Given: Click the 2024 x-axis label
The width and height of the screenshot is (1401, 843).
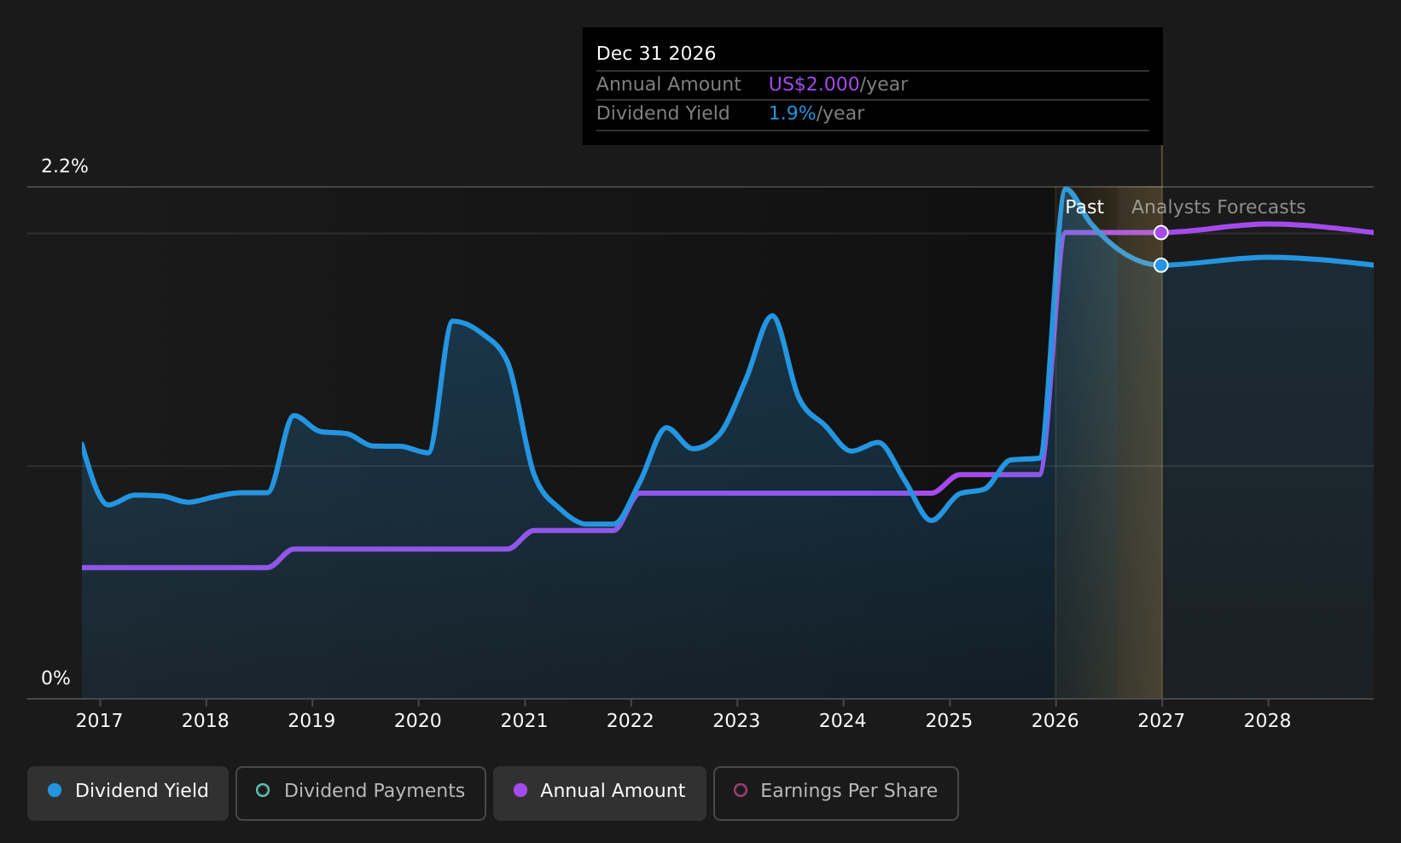Looking at the screenshot, I should point(843,721).
